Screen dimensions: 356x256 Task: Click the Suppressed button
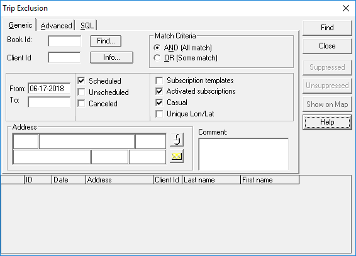pyautogui.click(x=327, y=67)
